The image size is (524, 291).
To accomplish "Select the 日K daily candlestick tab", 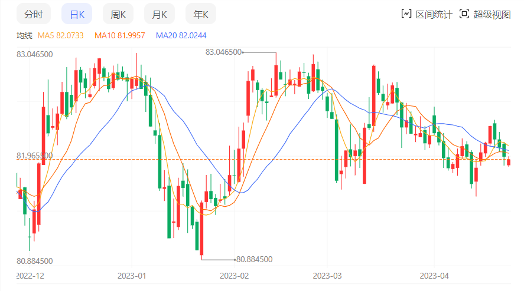I will point(77,14).
